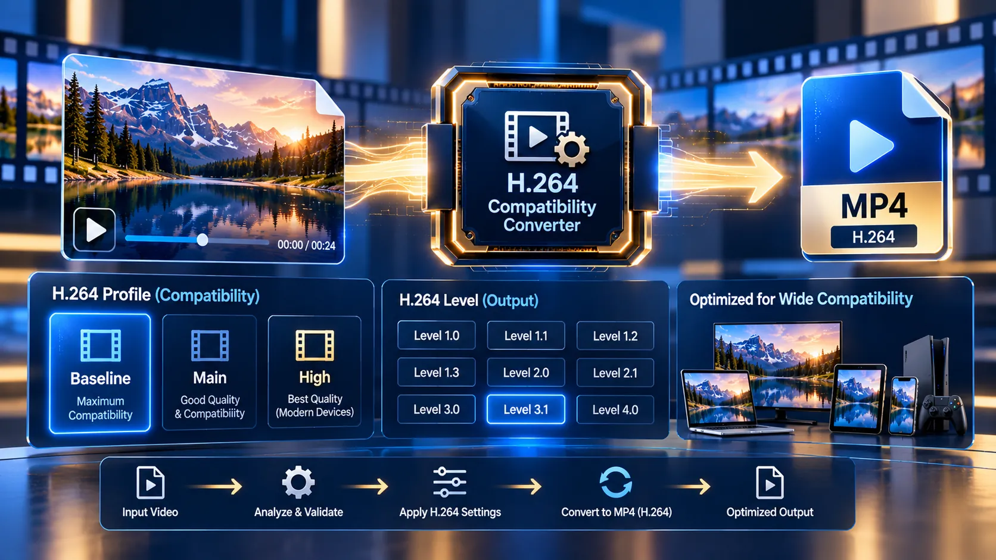Click the tablet device image
Viewport: 996px width, 560px height.
[857, 398]
